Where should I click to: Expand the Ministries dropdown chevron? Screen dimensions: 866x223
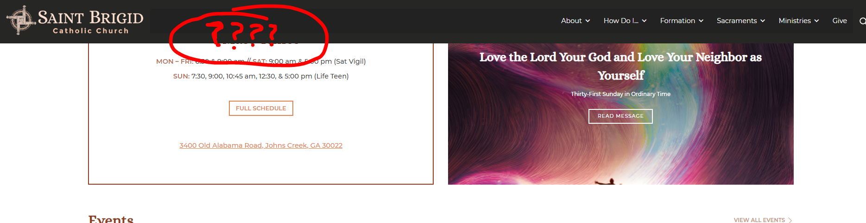click(816, 21)
